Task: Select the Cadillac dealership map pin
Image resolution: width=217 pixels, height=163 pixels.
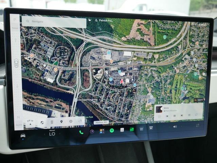Action: [x=111, y=79]
